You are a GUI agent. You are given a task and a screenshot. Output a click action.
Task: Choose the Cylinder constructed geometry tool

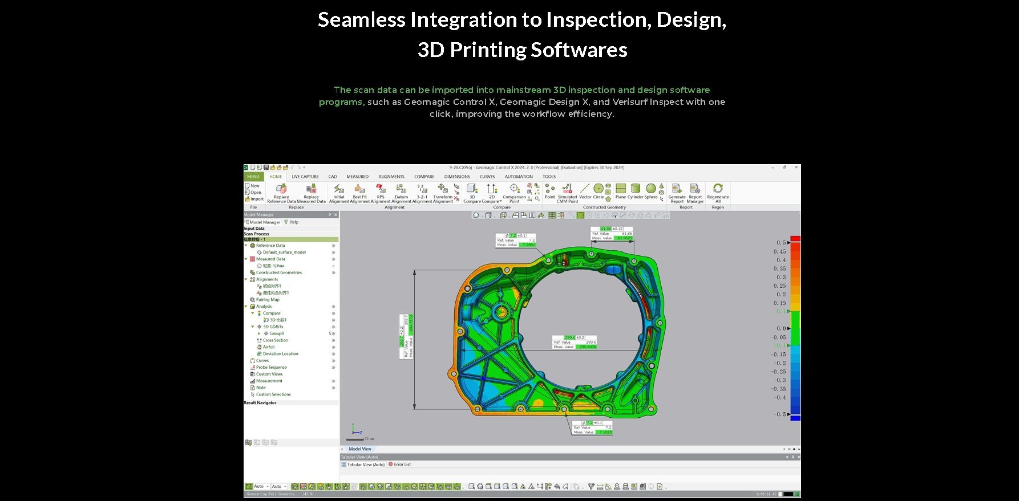click(x=635, y=191)
